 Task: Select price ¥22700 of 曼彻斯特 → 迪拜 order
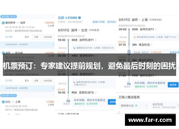49,23
